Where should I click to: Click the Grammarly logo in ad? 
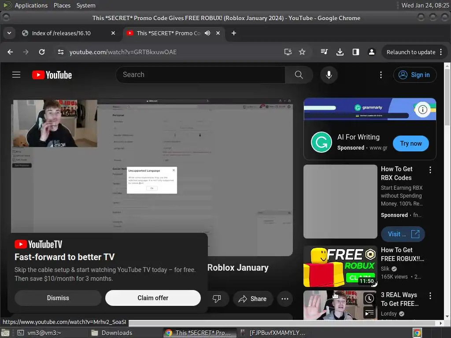pyautogui.click(x=321, y=142)
